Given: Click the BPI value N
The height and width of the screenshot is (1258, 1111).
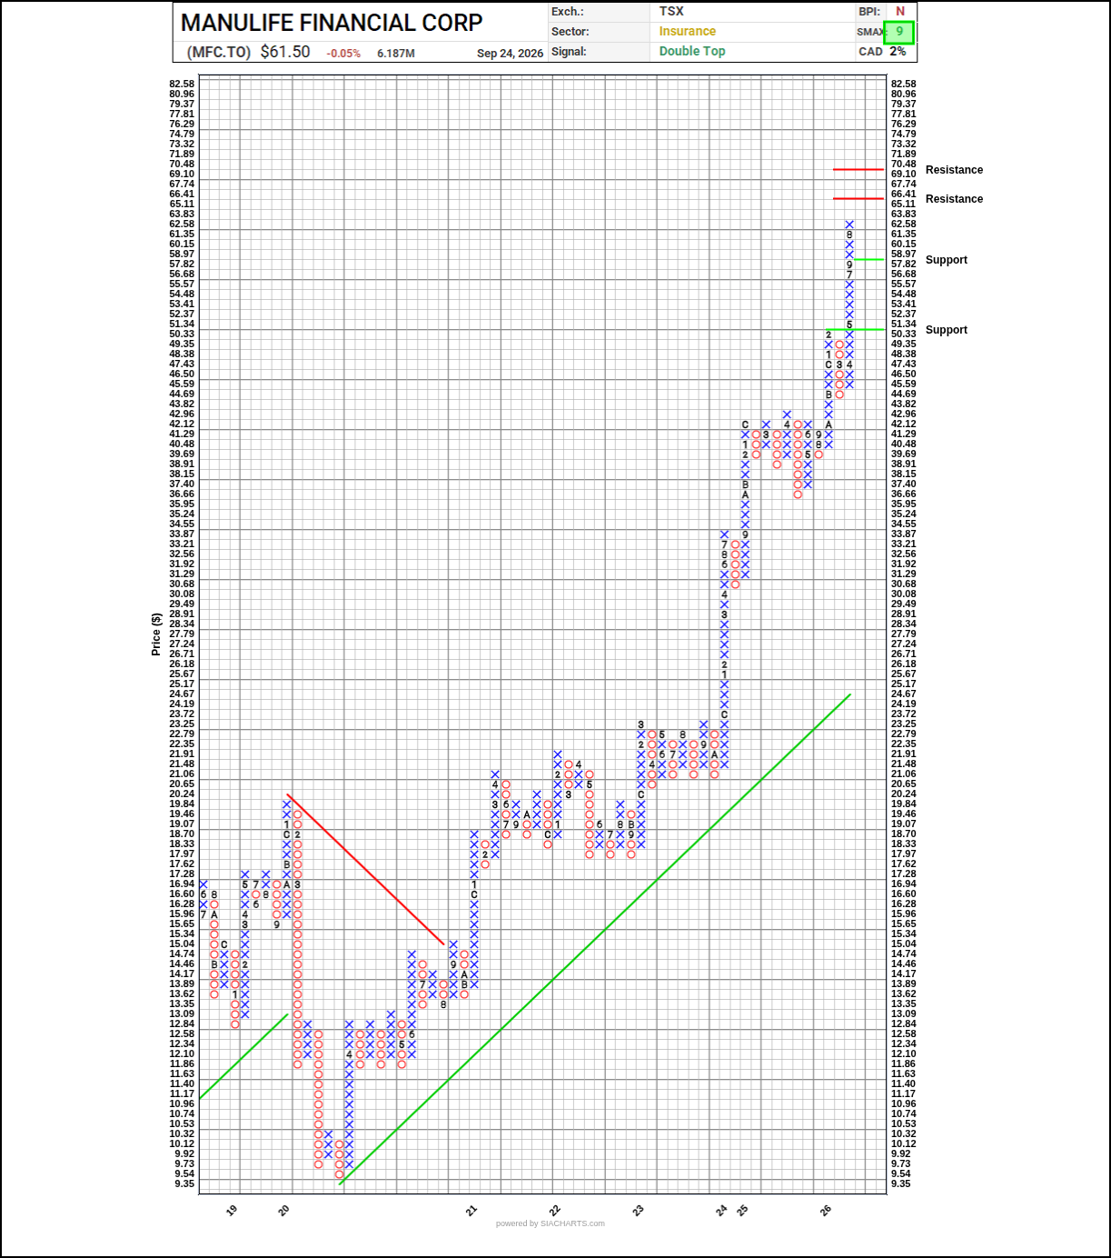Looking at the screenshot, I should (x=900, y=11).
